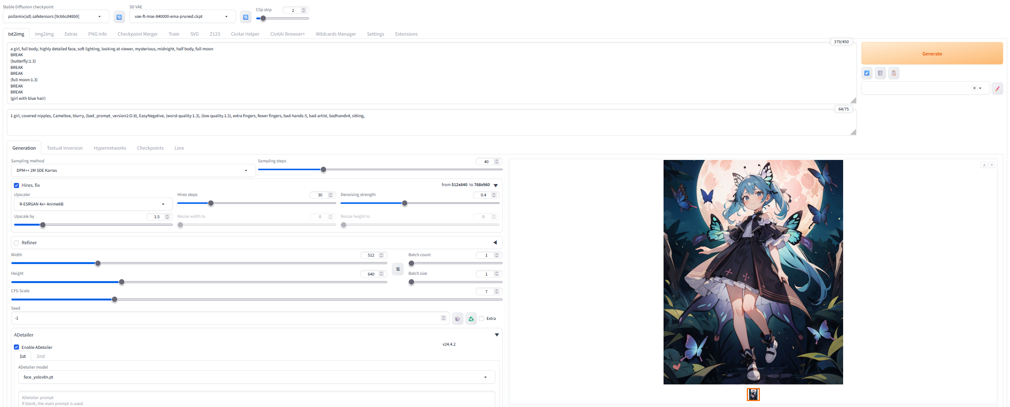Image resolution: width=1010 pixels, height=407 pixels.
Task: Click into the negative prompt text area
Action: coord(432,123)
